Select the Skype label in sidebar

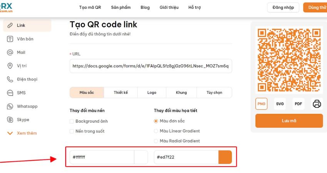pos(23,120)
